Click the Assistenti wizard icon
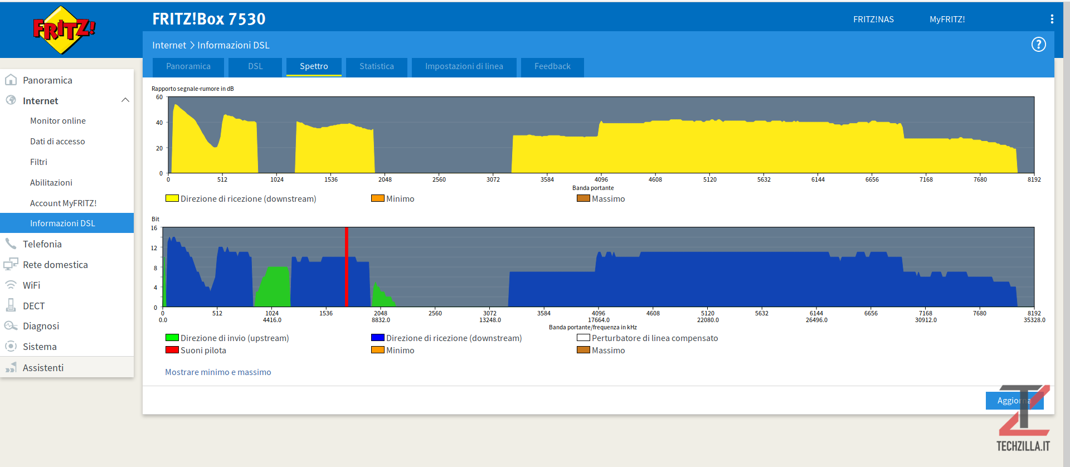The width and height of the screenshot is (1070, 467). pyautogui.click(x=11, y=367)
